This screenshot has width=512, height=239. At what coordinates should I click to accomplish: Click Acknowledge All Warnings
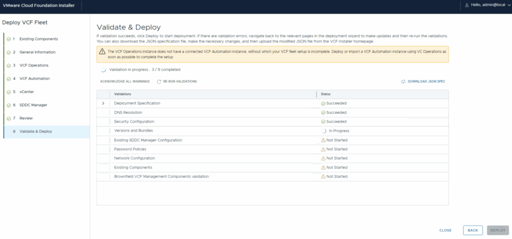124,81
